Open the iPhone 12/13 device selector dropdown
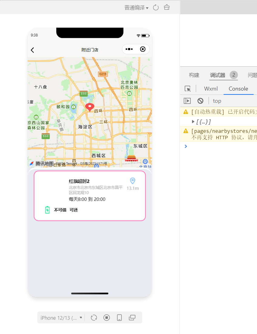 (61, 318)
